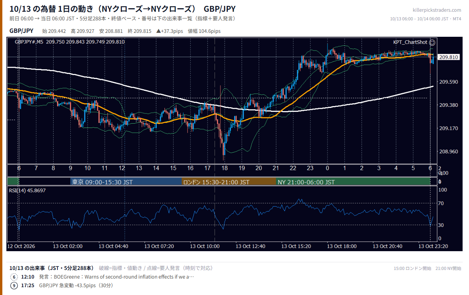
Task: Click the price axis label 208.960
Action: 448,151
